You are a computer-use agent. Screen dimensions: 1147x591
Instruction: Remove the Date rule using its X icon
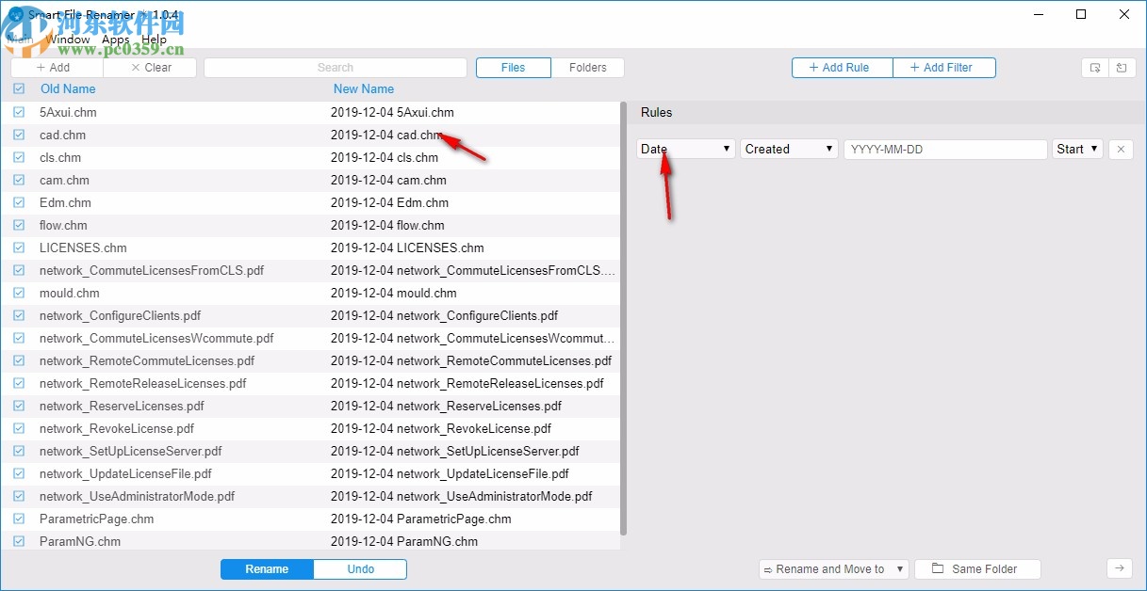point(1121,149)
